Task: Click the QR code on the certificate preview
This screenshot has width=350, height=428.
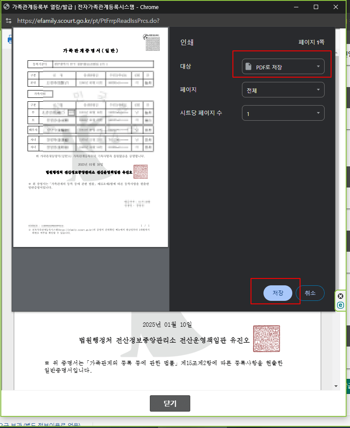Action: [x=153, y=43]
